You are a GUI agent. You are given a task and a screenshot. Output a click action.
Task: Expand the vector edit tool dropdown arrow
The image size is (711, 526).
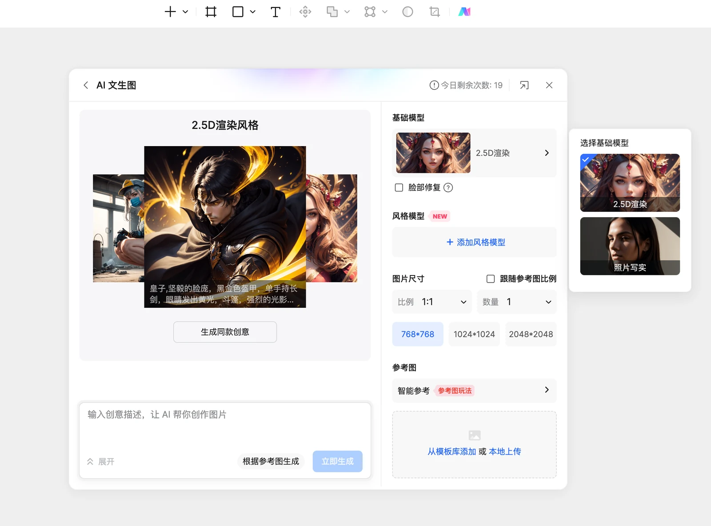pos(385,12)
